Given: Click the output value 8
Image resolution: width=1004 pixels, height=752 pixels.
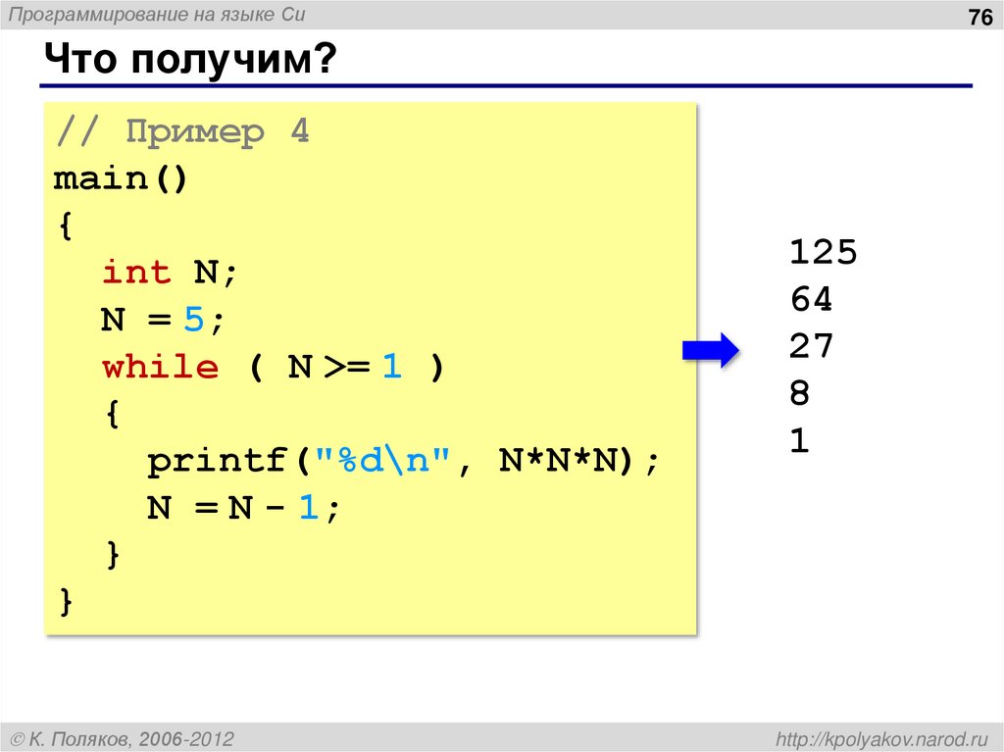Looking at the screenshot, I should point(800,393).
